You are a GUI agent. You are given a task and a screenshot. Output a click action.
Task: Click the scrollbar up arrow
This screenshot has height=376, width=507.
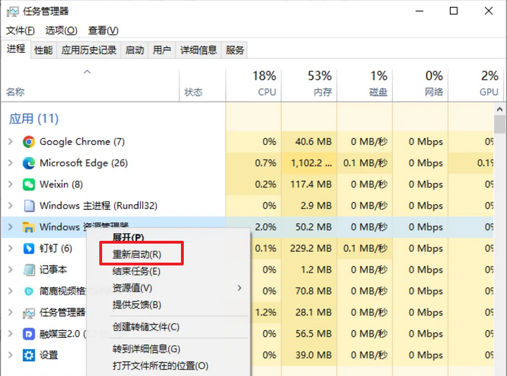pyautogui.click(x=500, y=109)
